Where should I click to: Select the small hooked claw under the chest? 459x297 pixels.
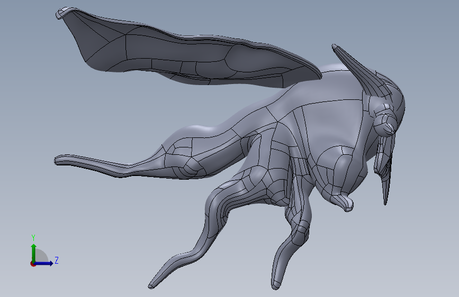pyautogui.click(x=344, y=202)
